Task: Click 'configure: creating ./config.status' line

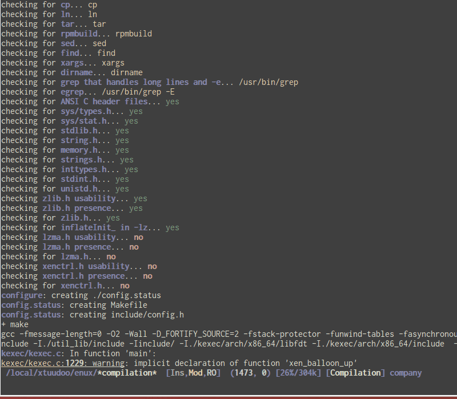Action: click(x=81, y=295)
